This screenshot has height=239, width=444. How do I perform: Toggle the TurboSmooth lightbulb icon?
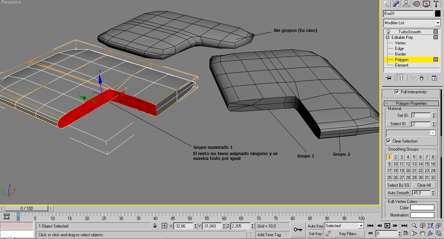coord(388,32)
